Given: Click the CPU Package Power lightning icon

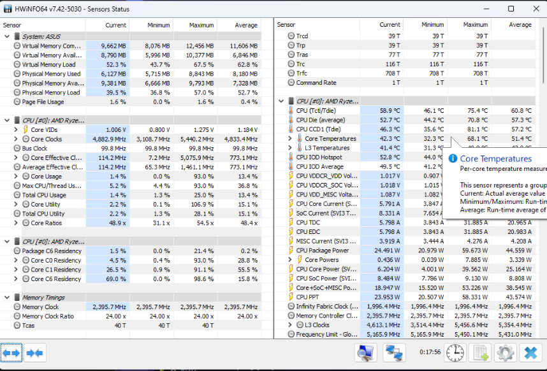Looking at the screenshot, I should [291, 251].
